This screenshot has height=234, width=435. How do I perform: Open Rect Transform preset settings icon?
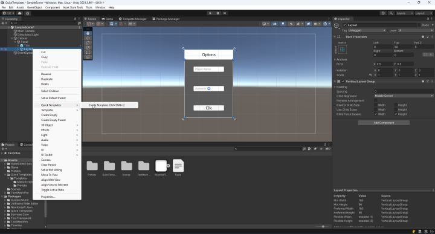pyautogui.click(x=428, y=37)
